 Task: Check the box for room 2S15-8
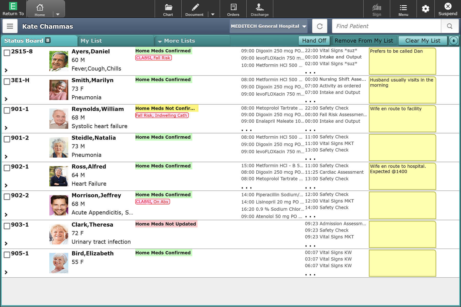pyautogui.click(x=7, y=53)
